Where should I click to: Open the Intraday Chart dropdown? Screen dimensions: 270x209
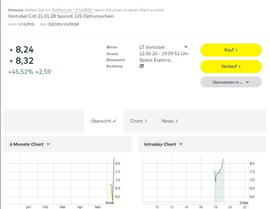(x=163, y=144)
